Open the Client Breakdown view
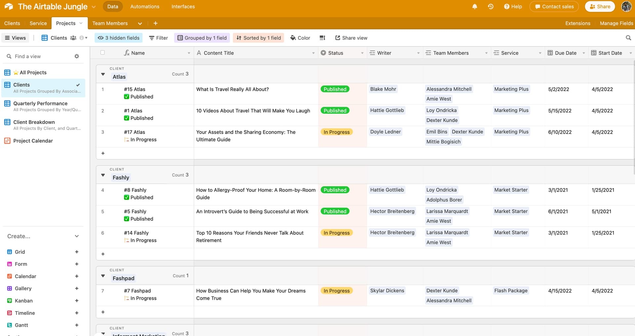635x336 pixels. point(43,125)
